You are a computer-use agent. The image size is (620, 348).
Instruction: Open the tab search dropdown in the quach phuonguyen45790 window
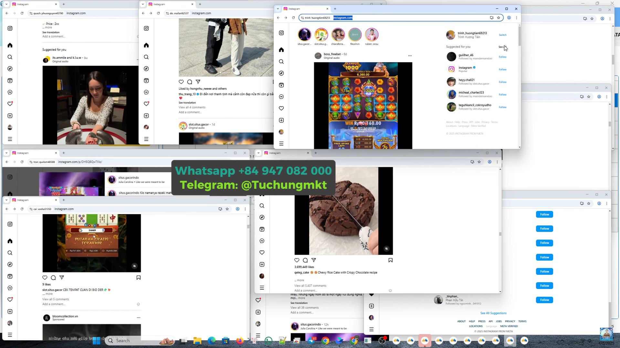pos(6,4)
